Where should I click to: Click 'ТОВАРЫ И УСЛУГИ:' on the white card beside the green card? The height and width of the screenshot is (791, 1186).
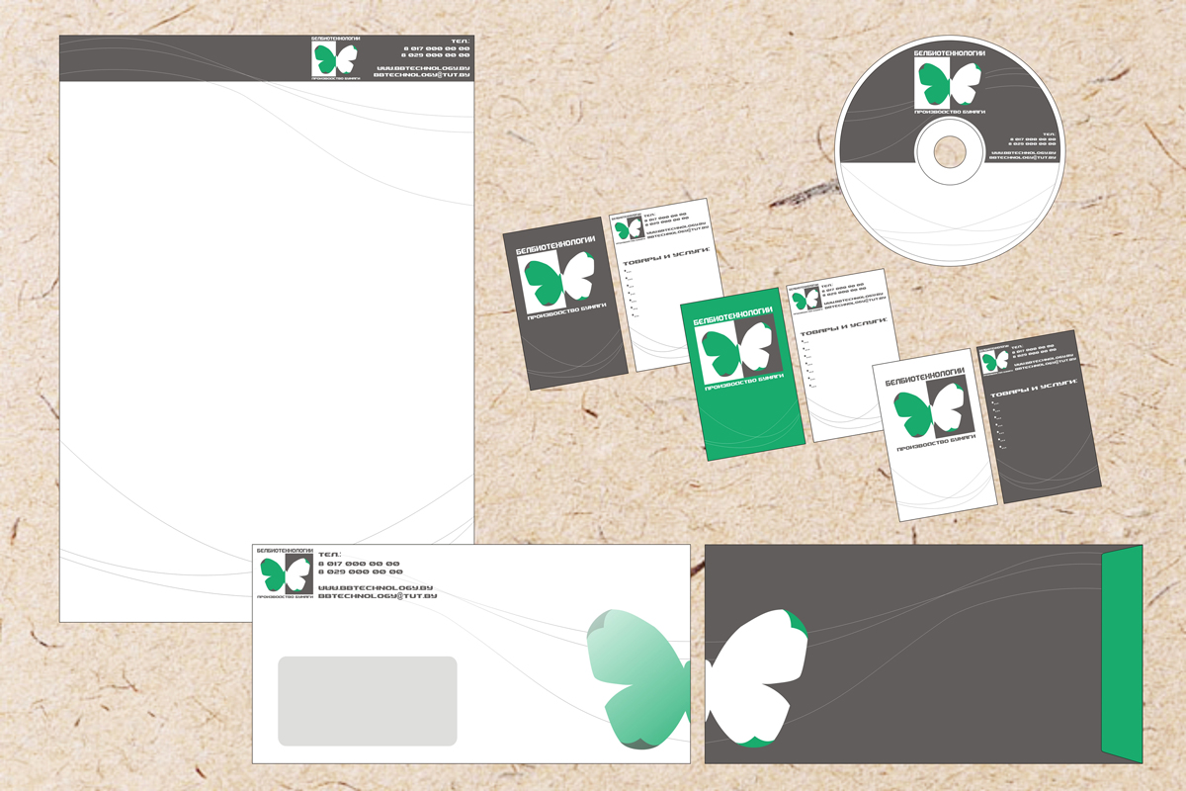click(x=842, y=326)
